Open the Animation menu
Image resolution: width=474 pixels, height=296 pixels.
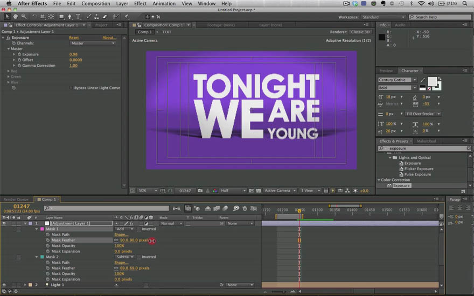coord(164,4)
